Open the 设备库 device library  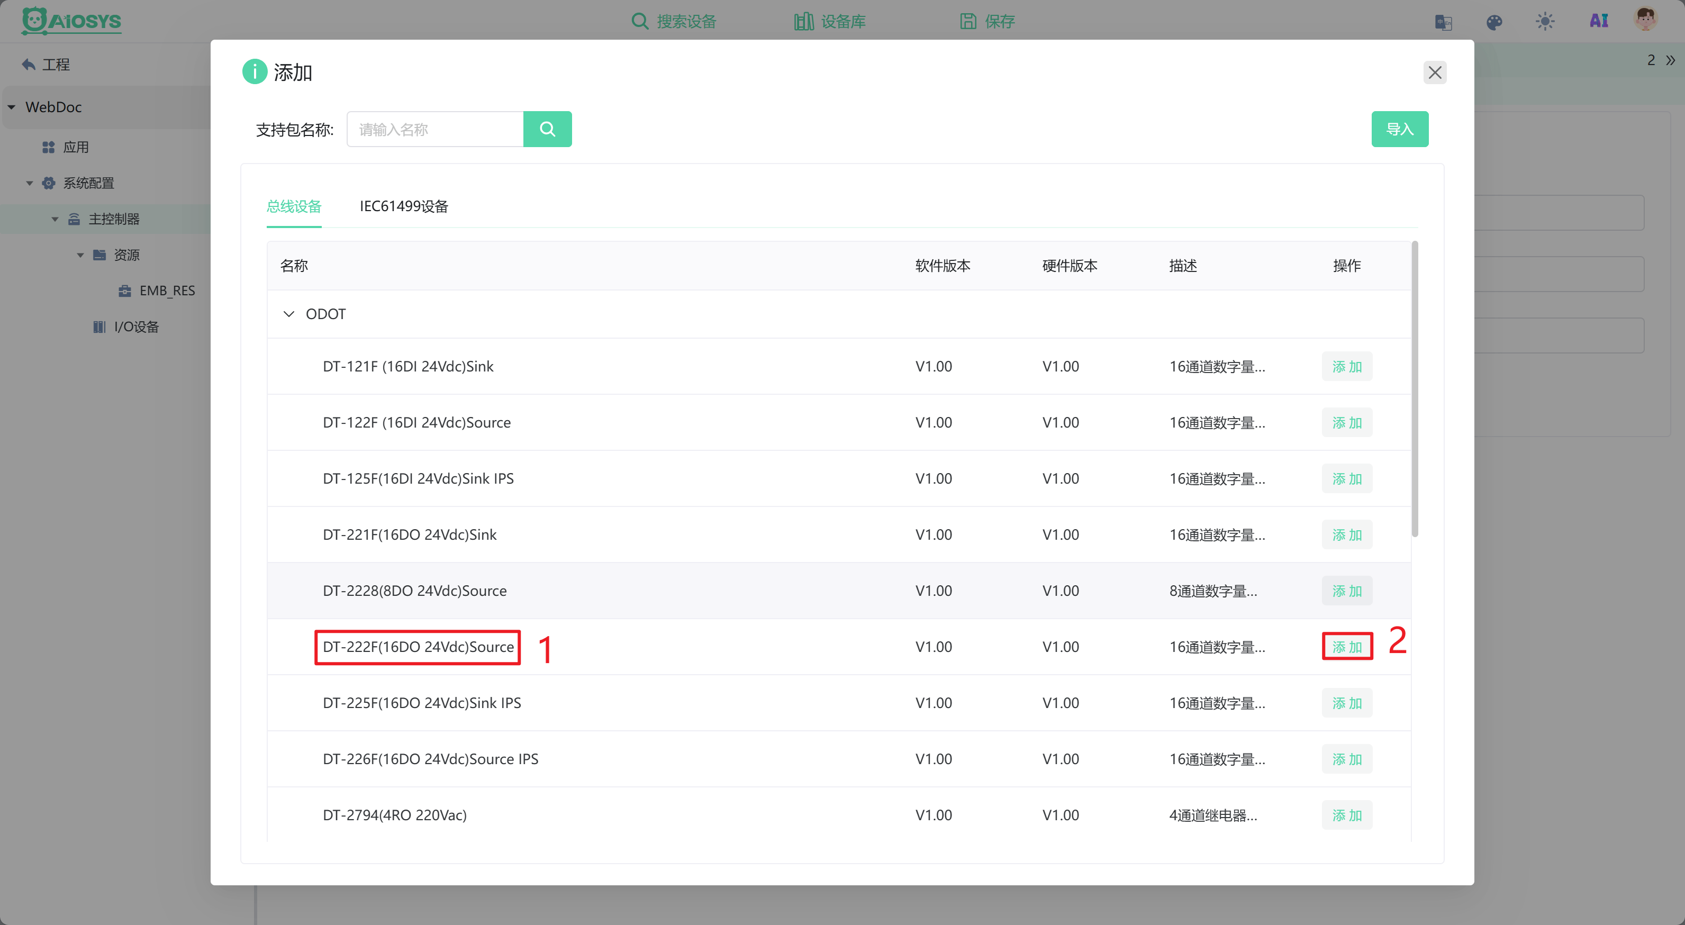(830, 22)
